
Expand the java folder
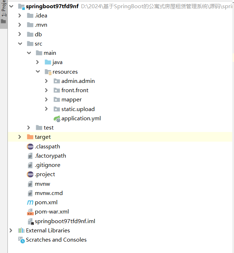[x=38, y=62]
